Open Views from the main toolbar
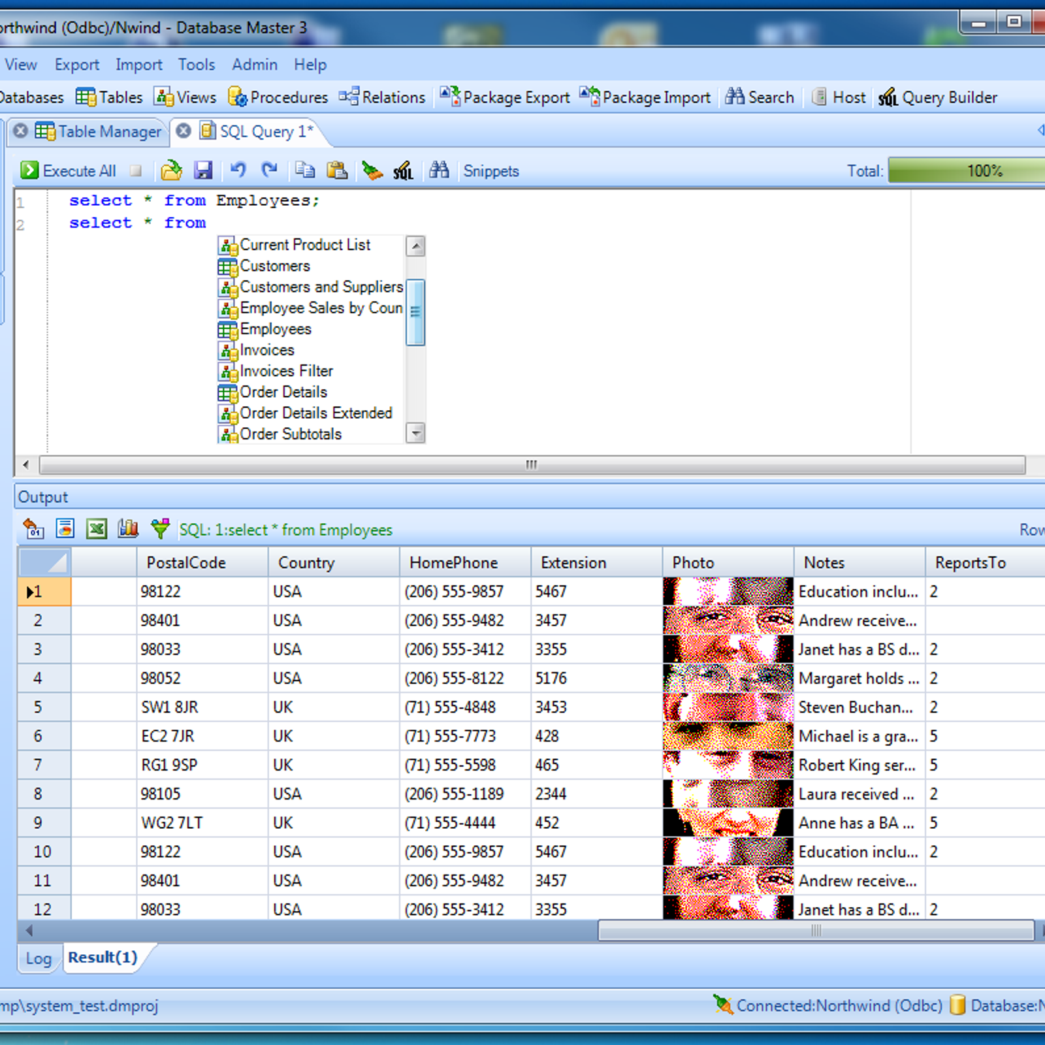Viewport: 1045px width, 1045px height. (185, 97)
